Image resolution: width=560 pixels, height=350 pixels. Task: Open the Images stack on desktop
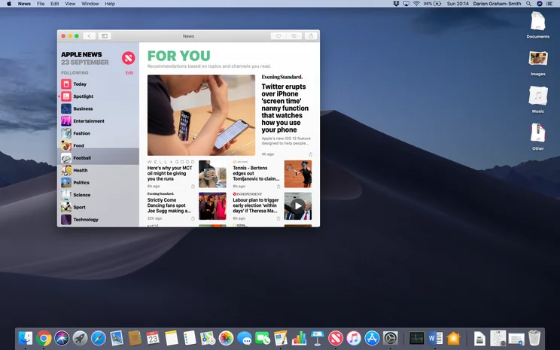[x=538, y=63]
